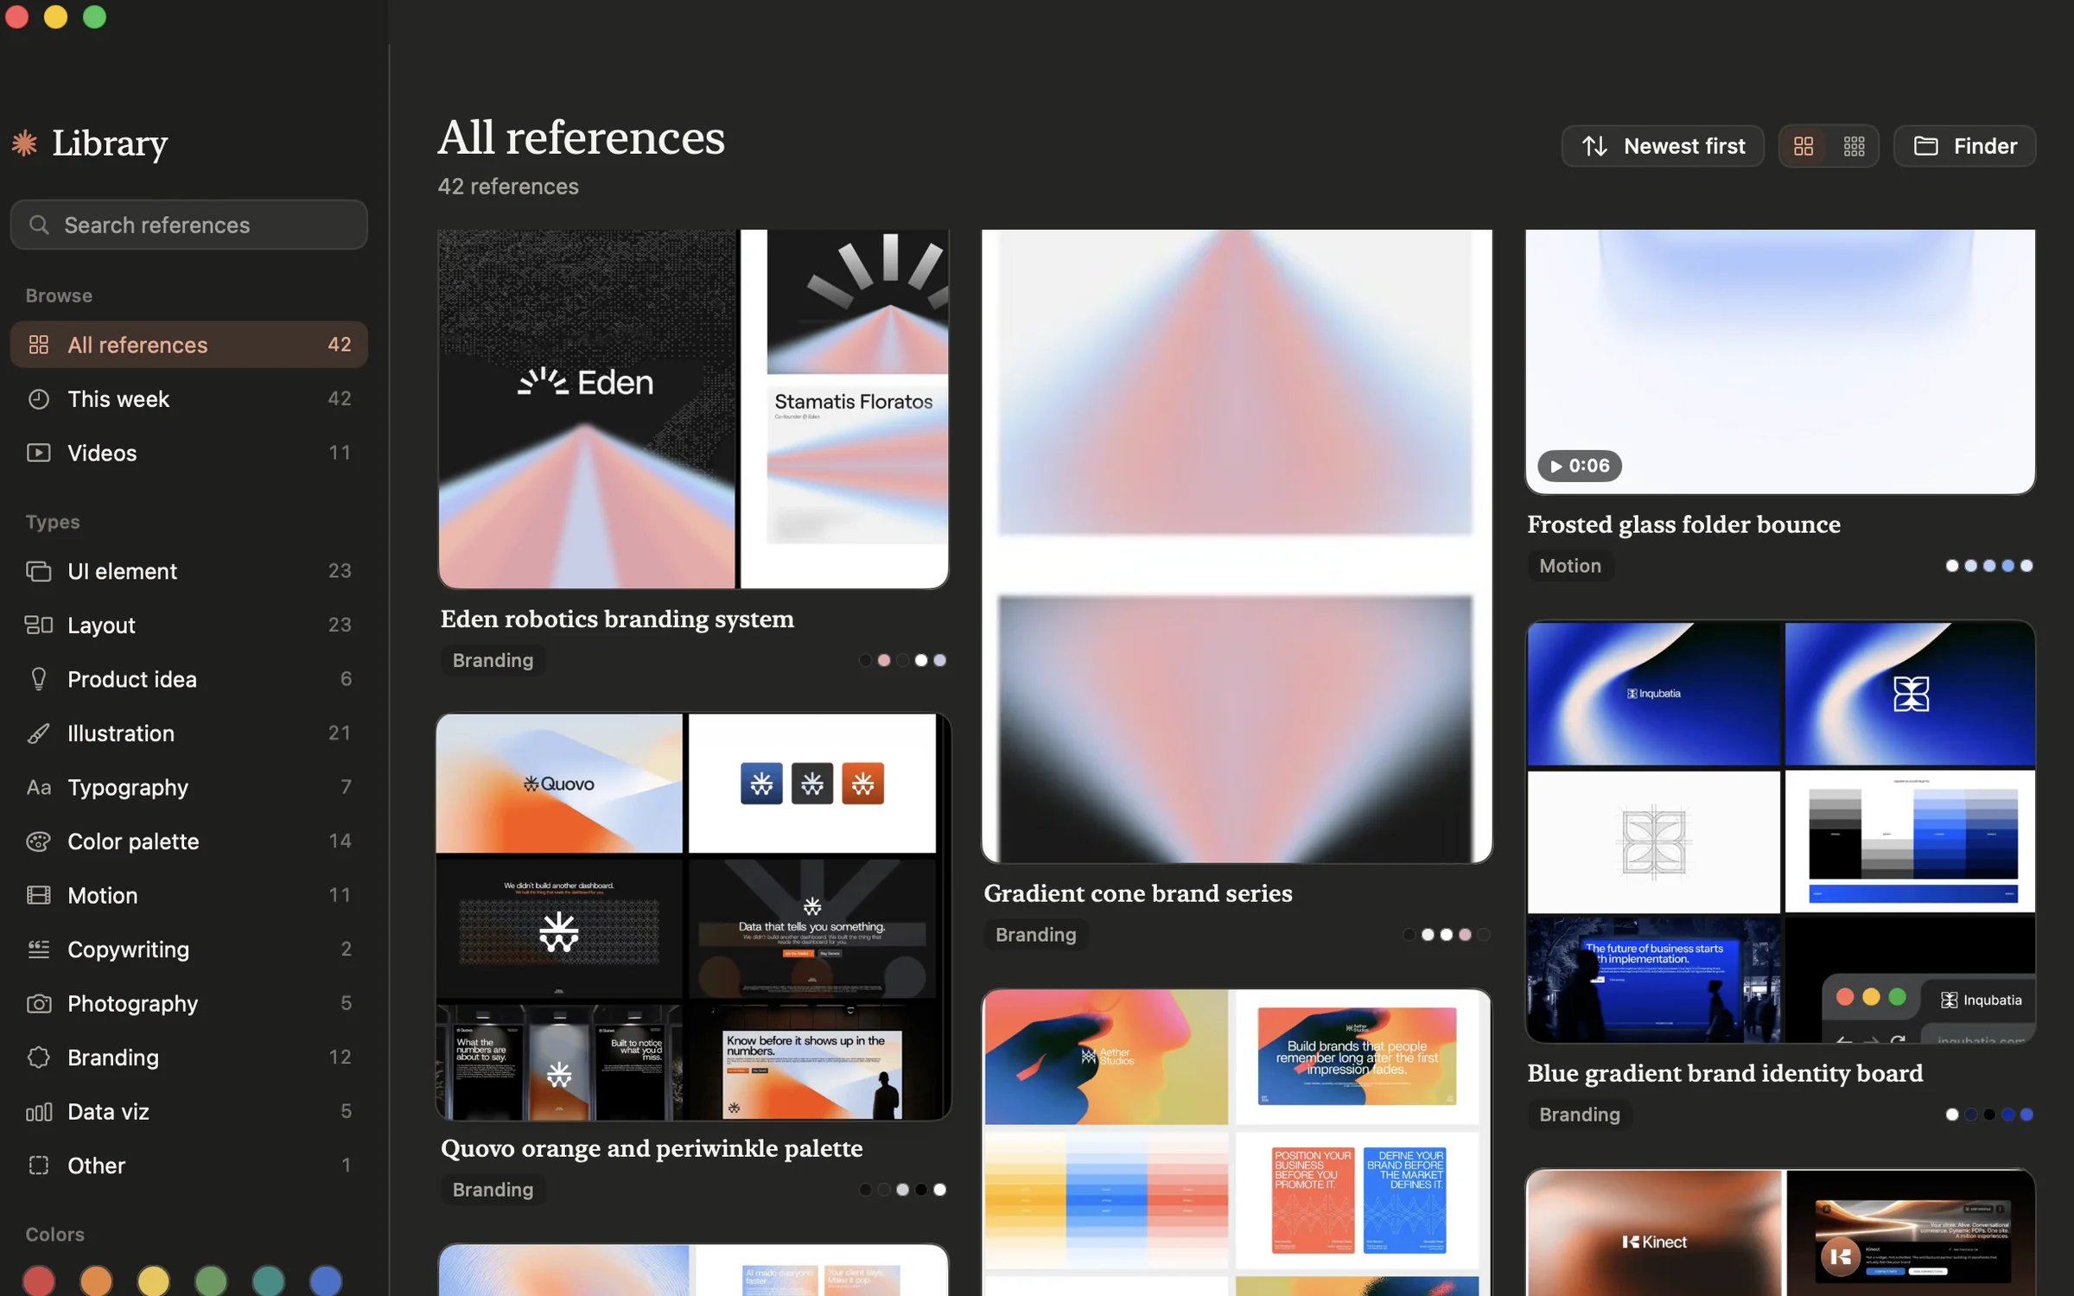
Task: Click the Layout type icon in sidebar
Action: pos(38,625)
